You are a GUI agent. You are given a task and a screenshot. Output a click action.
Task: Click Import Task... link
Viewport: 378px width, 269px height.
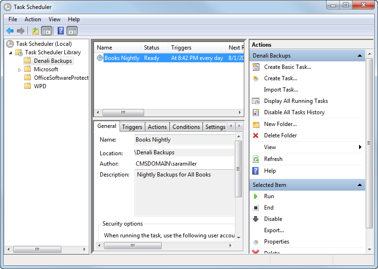(x=281, y=90)
